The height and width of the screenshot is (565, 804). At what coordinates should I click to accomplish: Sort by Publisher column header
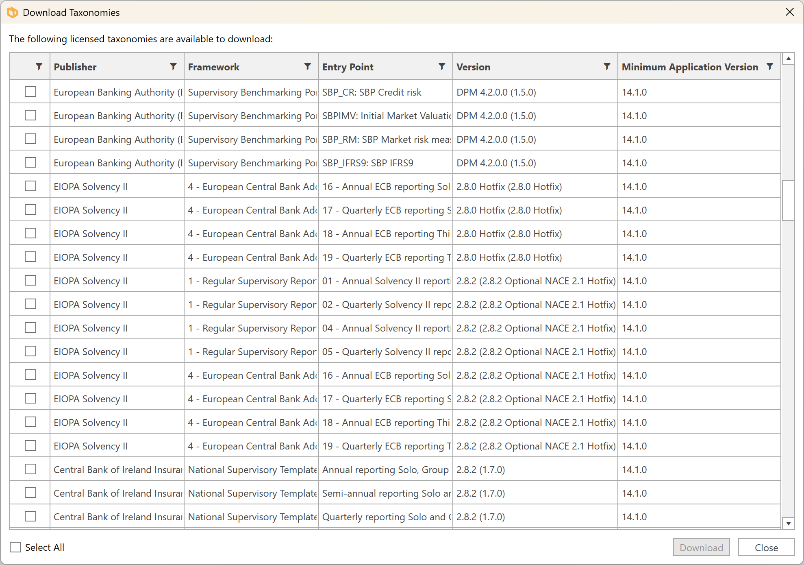click(75, 67)
